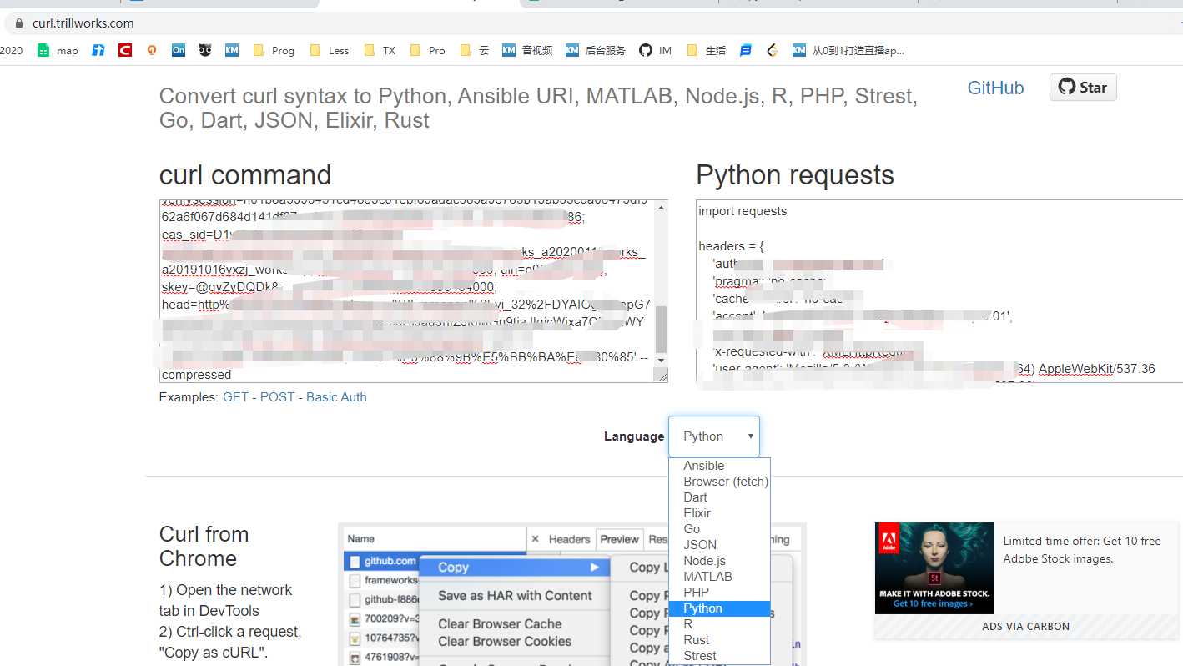Viewport: 1183px width, 666px height.
Task: Select Dart from the language list
Action: pos(719,497)
